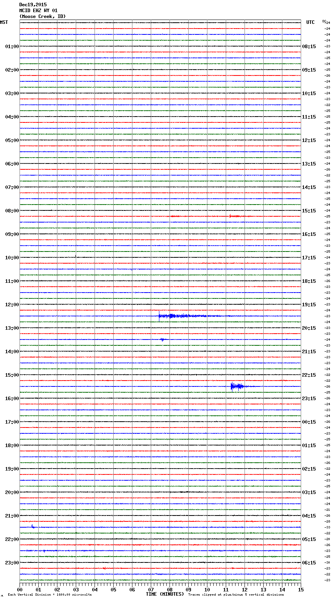Screen dimensions: 332x600
Task: Click the blue spike after 21:00 MST
Action: 33,526
